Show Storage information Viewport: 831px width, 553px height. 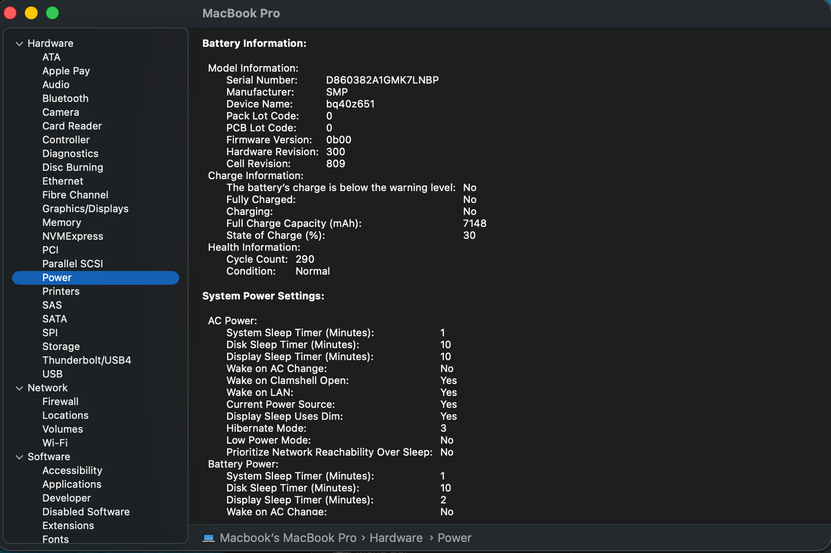pyautogui.click(x=61, y=347)
